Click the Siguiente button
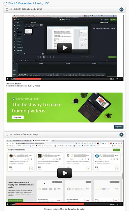This screenshot has width=129, height=211. 119,127
